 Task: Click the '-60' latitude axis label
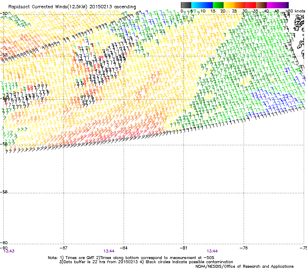click(x=4, y=243)
